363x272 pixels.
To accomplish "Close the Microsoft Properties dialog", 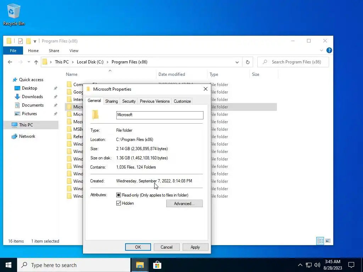I will click(205, 89).
